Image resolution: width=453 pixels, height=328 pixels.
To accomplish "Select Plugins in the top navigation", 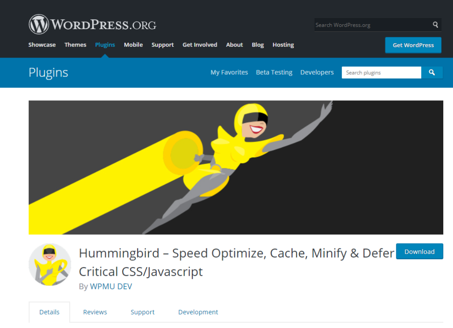I will click(105, 45).
